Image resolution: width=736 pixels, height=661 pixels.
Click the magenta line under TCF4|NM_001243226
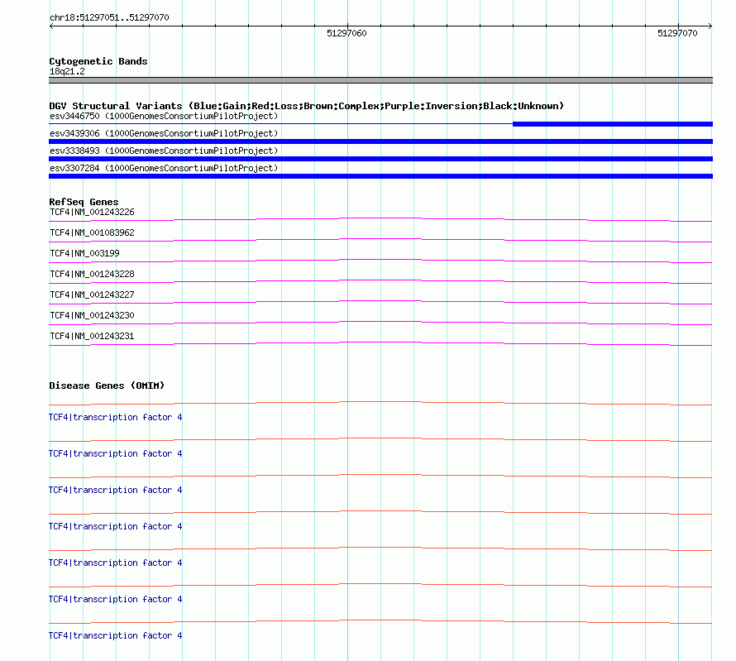(x=380, y=219)
